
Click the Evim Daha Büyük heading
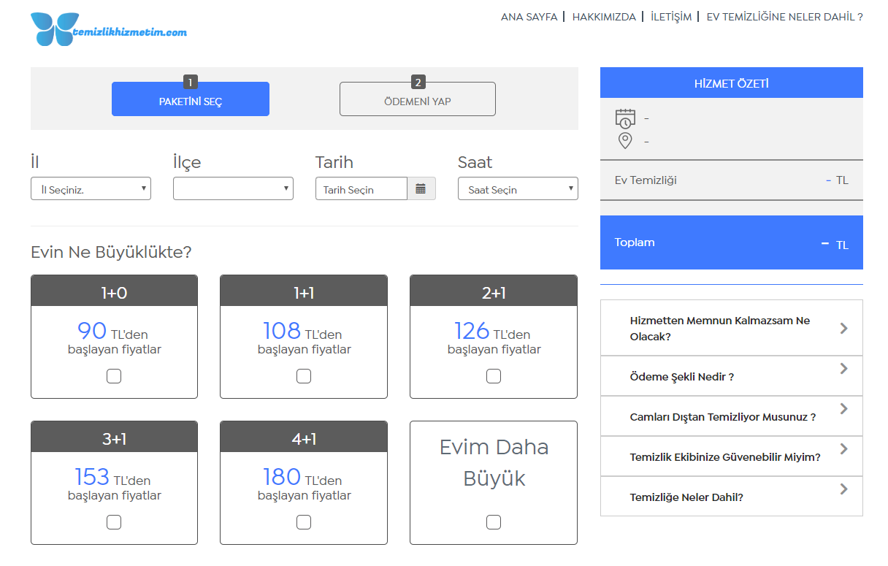[x=494, y=462]
